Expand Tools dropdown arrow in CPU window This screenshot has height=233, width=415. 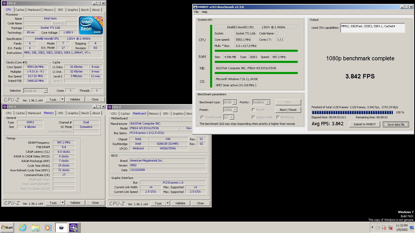pyautogui.click(x=62, y=99)
